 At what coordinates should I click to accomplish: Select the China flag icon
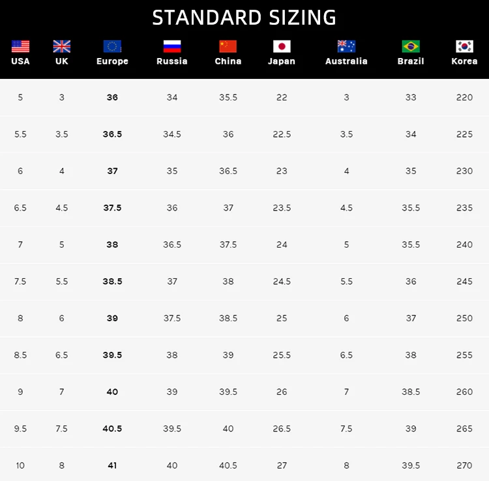click(228, 46)
